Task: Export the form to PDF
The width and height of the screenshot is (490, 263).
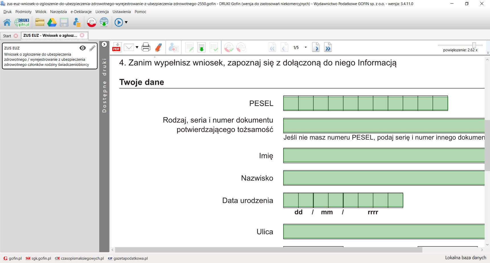Action: tap(117, 47)
